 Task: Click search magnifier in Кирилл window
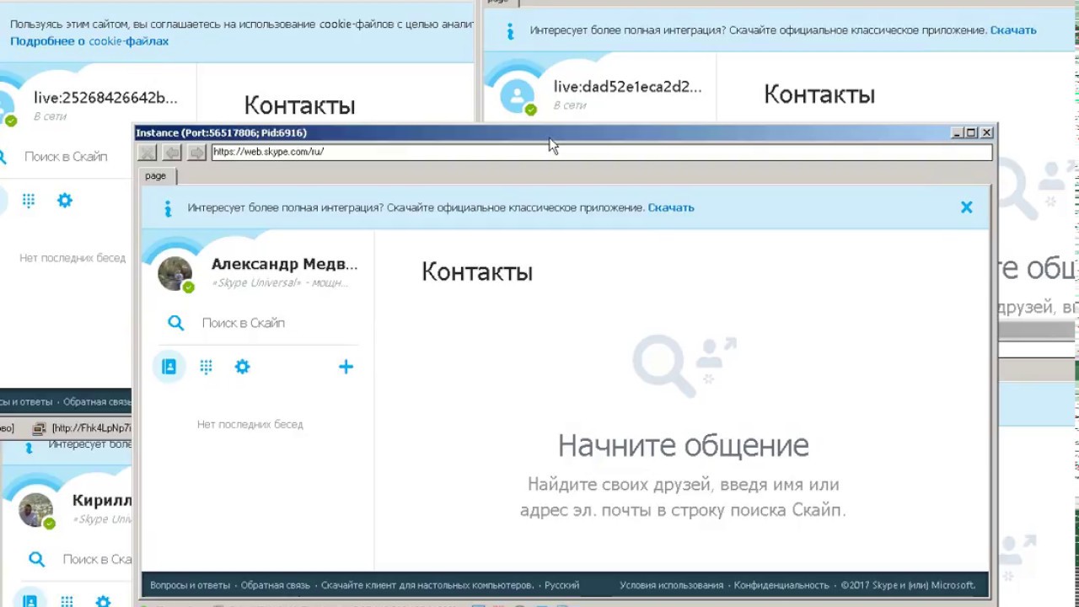pos(36,559)
